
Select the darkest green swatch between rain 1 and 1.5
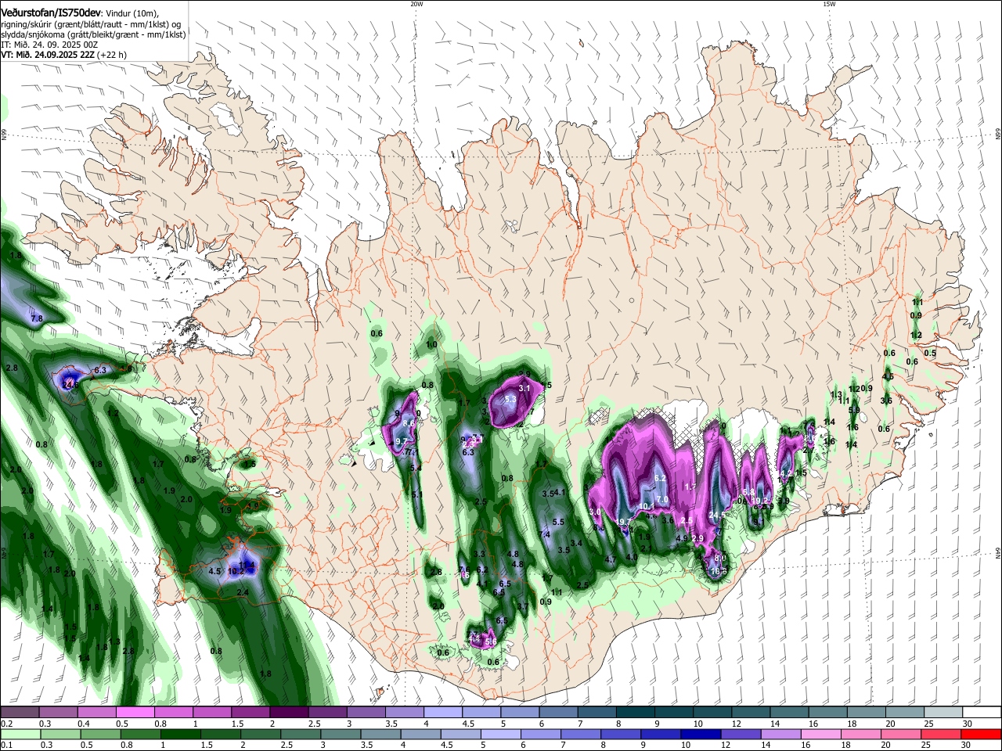(x=181, y=735)
